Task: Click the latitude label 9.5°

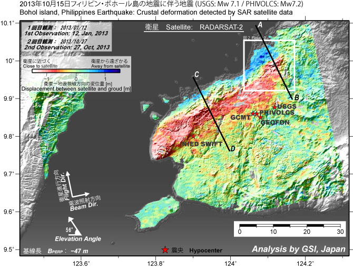Action: (9, 250)
